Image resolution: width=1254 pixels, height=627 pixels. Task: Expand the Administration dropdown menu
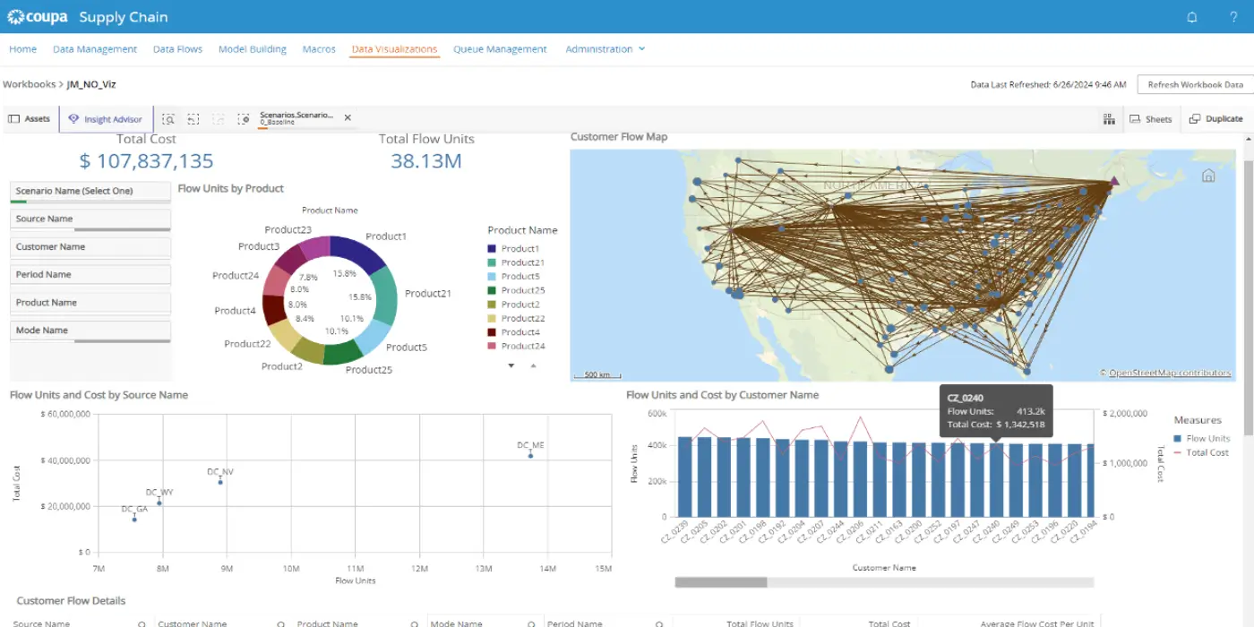point(606,49)
